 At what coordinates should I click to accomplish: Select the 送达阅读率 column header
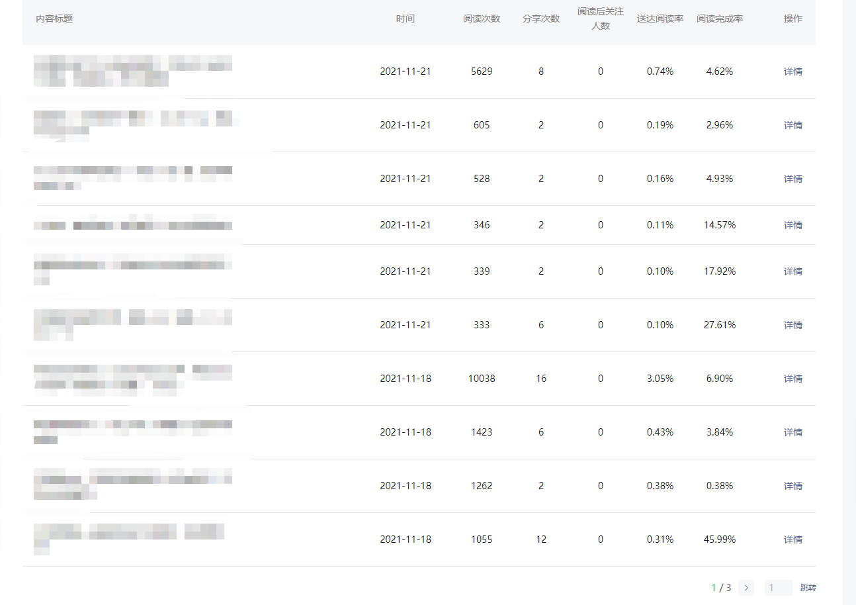(x=660, y=19)
